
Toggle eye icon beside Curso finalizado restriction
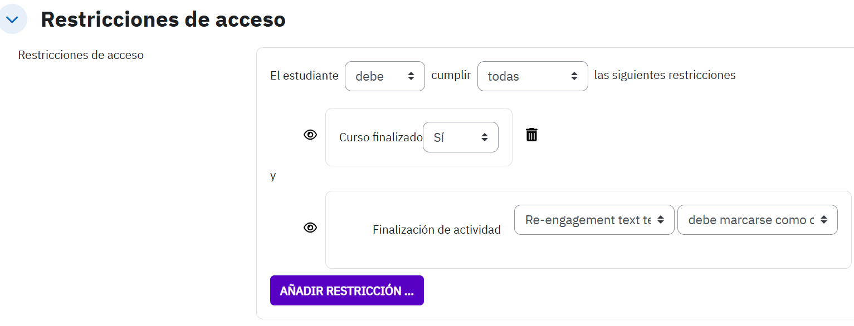pyautogui.click(x=310, y=135)
